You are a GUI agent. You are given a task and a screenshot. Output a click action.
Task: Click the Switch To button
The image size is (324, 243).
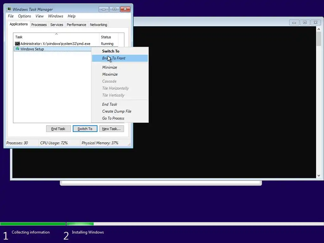pos(85,129)
